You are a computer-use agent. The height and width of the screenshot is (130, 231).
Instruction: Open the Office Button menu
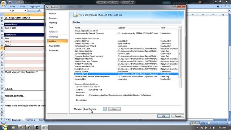pos(3,3)
